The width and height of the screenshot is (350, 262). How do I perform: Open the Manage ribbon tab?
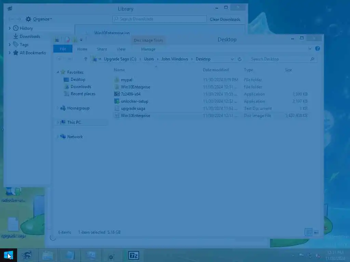point(148,49)
